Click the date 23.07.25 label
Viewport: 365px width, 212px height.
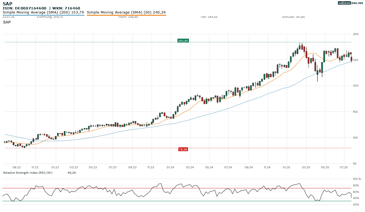[8, 17]
